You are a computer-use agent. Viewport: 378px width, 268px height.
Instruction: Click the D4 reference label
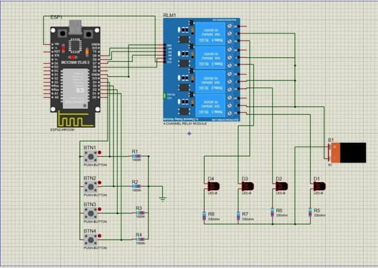[x=211, y=178]
